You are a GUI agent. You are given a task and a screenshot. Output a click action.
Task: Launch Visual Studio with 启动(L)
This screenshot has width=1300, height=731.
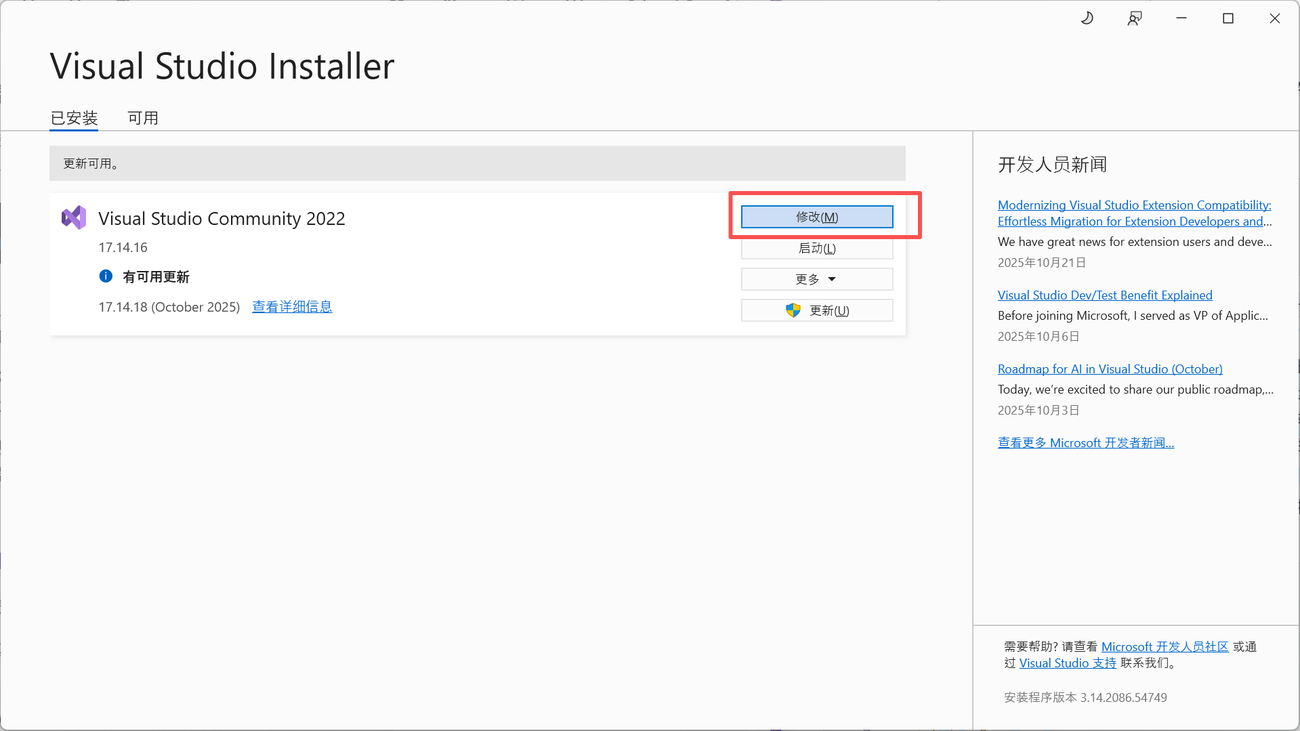tap(817, 248)
